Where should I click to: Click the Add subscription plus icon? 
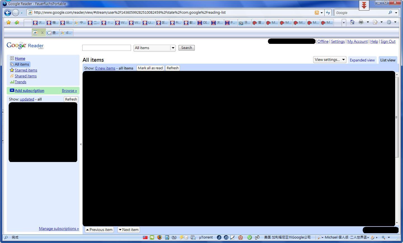pyautogui.click(x=12, y=90)
